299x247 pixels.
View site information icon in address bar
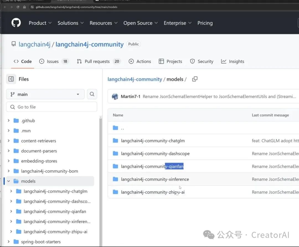(32, 7)
